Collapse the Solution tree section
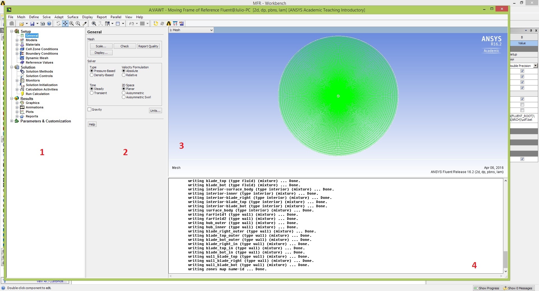539x291 pixels. (12, 67)
